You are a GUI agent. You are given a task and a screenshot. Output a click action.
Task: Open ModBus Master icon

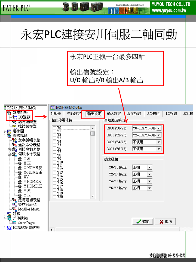(x=15, y=209)
